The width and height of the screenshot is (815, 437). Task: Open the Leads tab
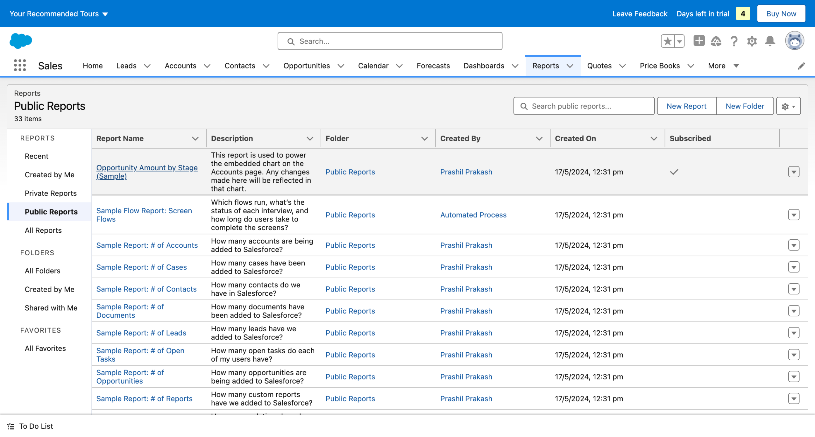pos(126,66)
